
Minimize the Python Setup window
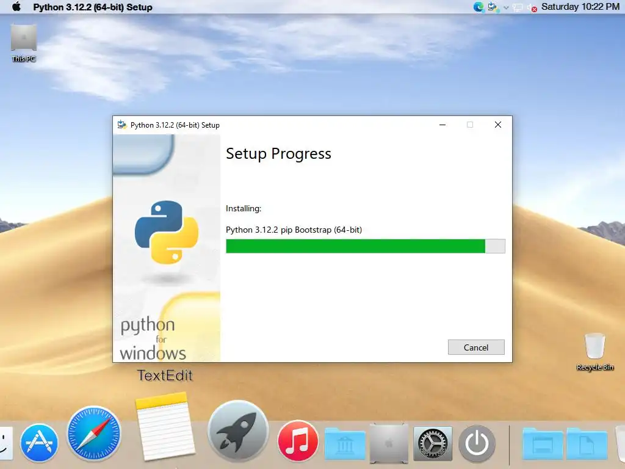[443, 125]
